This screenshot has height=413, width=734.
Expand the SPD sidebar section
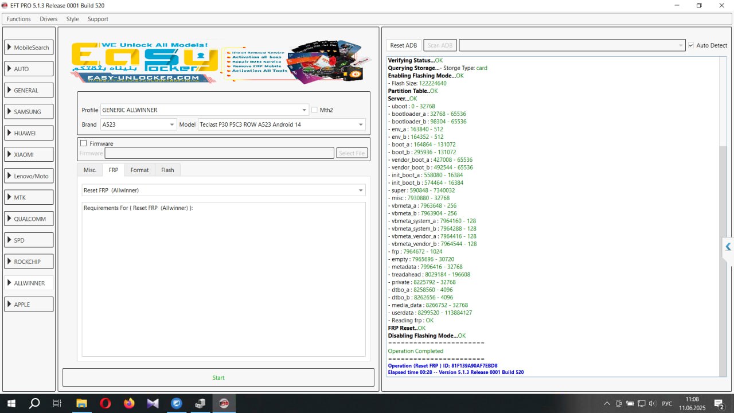29,240
